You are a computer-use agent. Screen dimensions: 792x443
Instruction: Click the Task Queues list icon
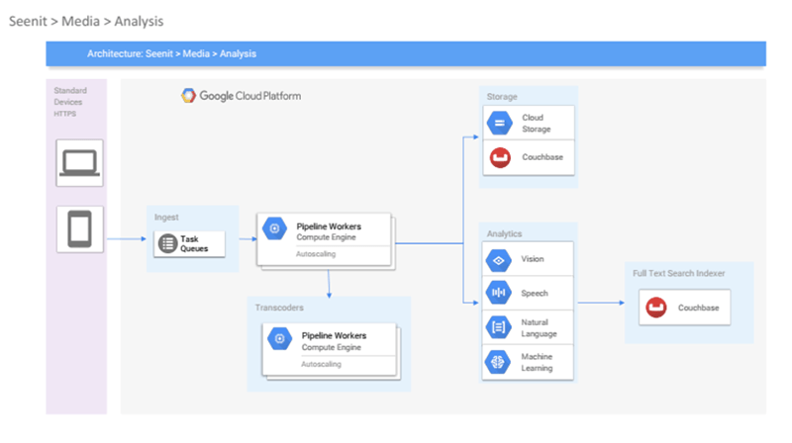[x=167, y=243]
